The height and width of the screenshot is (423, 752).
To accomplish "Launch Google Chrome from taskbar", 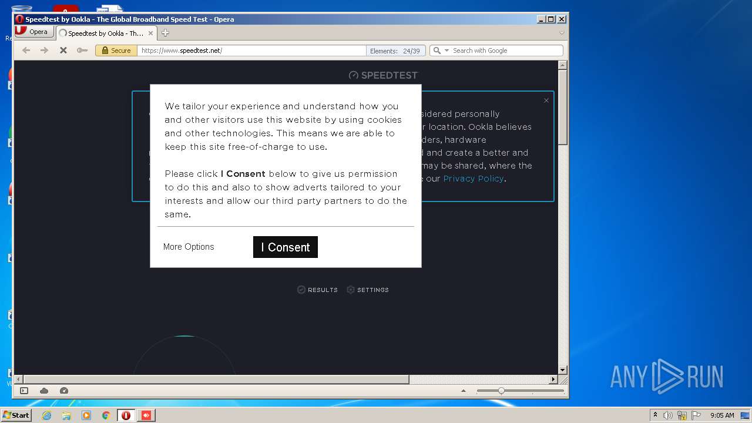I will (x=106, y=415).
